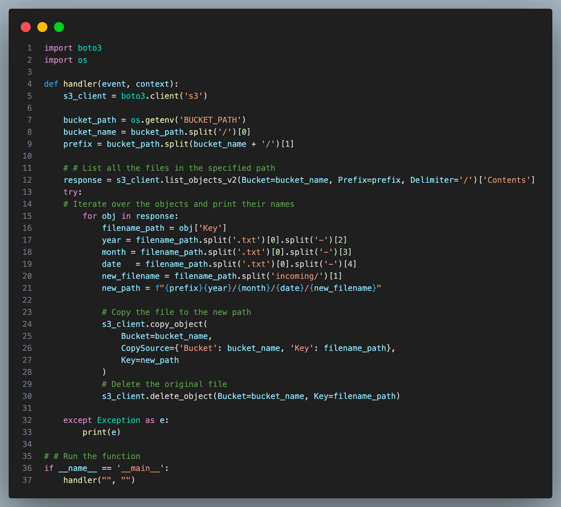Click line number 21 in the gutter
Screen dimensions: 561x507
pos(27,288)
